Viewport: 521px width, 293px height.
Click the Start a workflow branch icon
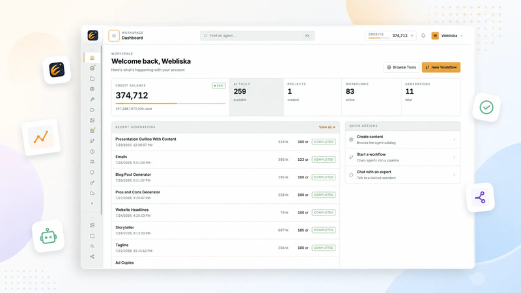click(x=351, y=157)
